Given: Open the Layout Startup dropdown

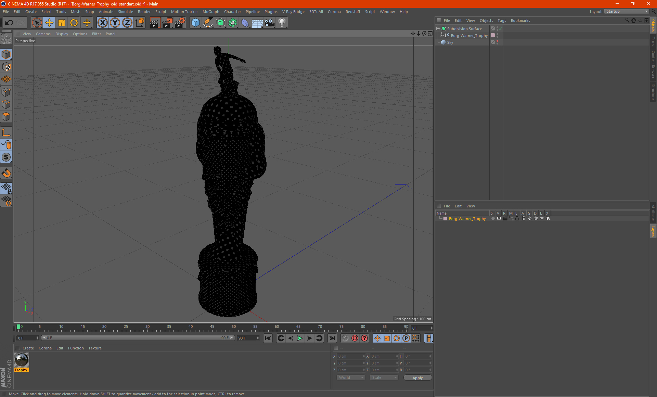Looking at the screenshot, I should pyautogui.click(x=627, y=12).
